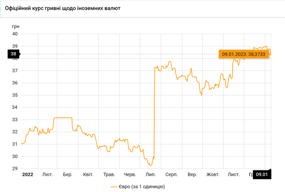Click the black 09.01 date label

(261, 175)
